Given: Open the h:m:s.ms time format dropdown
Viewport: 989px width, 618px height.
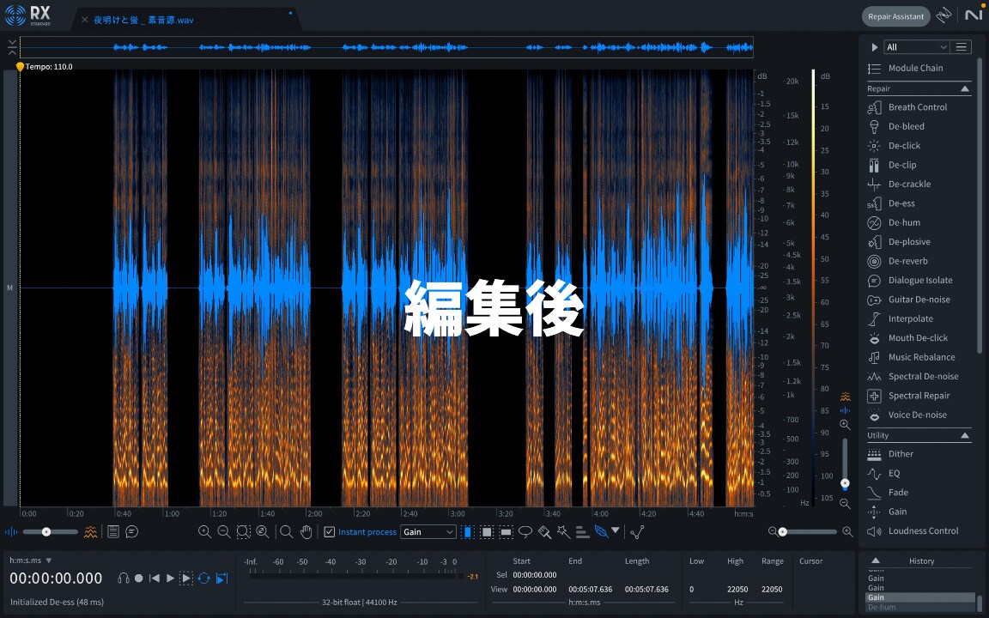Looking at the screenshot, I should pos(30,560).
